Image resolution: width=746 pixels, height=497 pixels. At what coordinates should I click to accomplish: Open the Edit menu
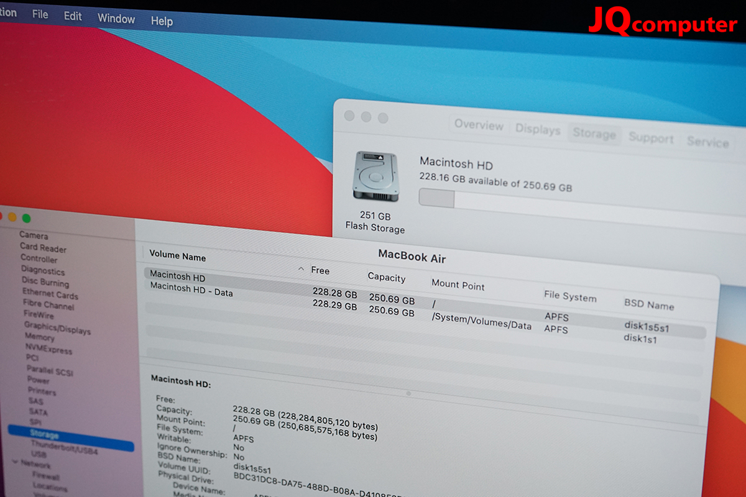click(73, 16)
